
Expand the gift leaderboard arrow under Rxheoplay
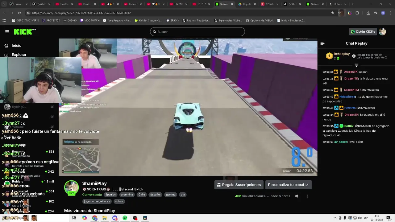click(x=356, y=65)
